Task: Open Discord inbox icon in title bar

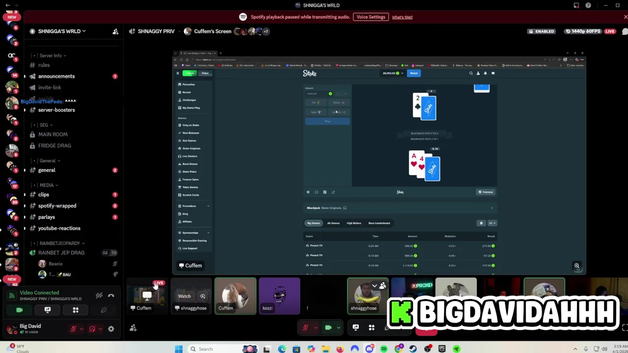Action: click(x=576, y=5)
